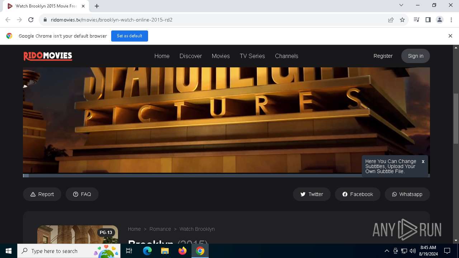The image size is (459, 258).
Task: Click the Brooklyn movie poster thumbnail
Action: [x=77, y=234]
